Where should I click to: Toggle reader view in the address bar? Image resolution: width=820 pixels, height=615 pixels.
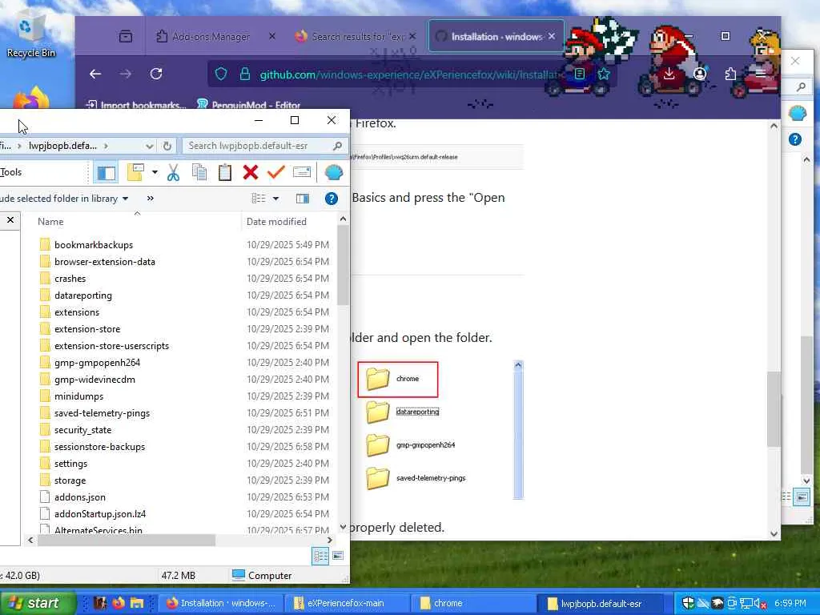[x=580, y=74]
